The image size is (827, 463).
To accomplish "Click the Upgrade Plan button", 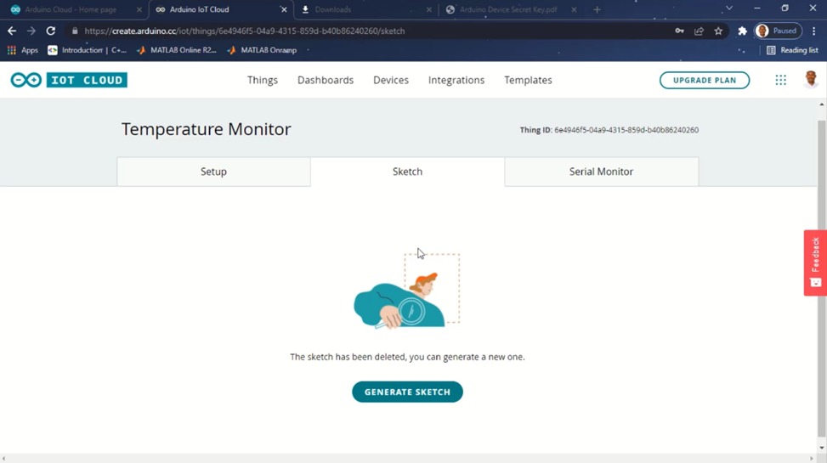I will click(x=704, y=80).
